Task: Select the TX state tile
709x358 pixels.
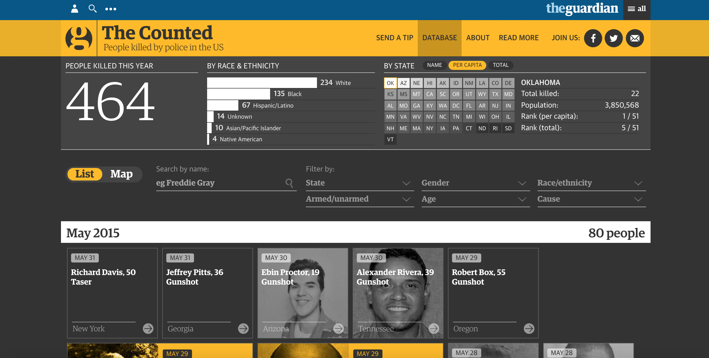Action: pos(495,94)
